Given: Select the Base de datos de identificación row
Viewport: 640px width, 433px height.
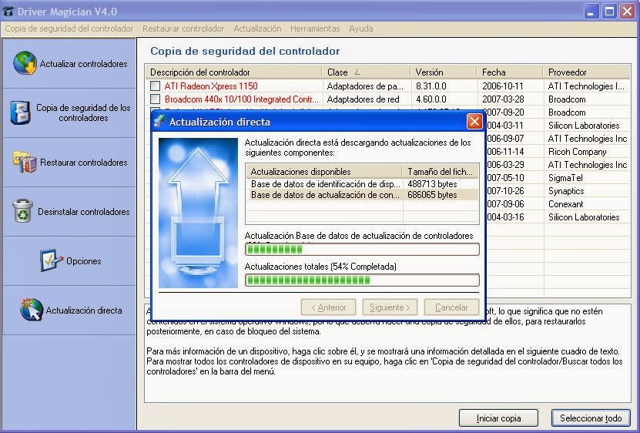Looking at the screenshot, I should click(325, 185).
